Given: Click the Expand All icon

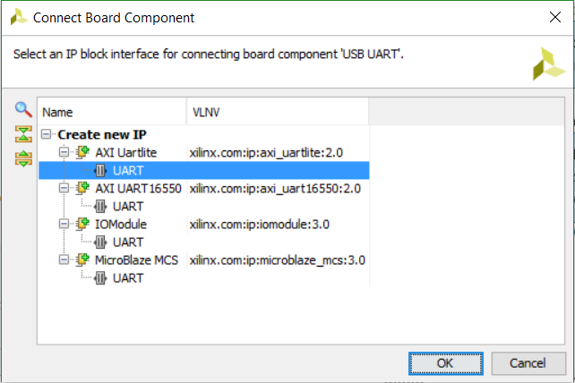Looking at the screenshot, I should pyautogui.click(x=23, y=158).
